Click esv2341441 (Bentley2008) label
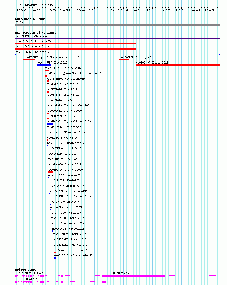This screenshot has height=285, width=227. tap(63, 68)
